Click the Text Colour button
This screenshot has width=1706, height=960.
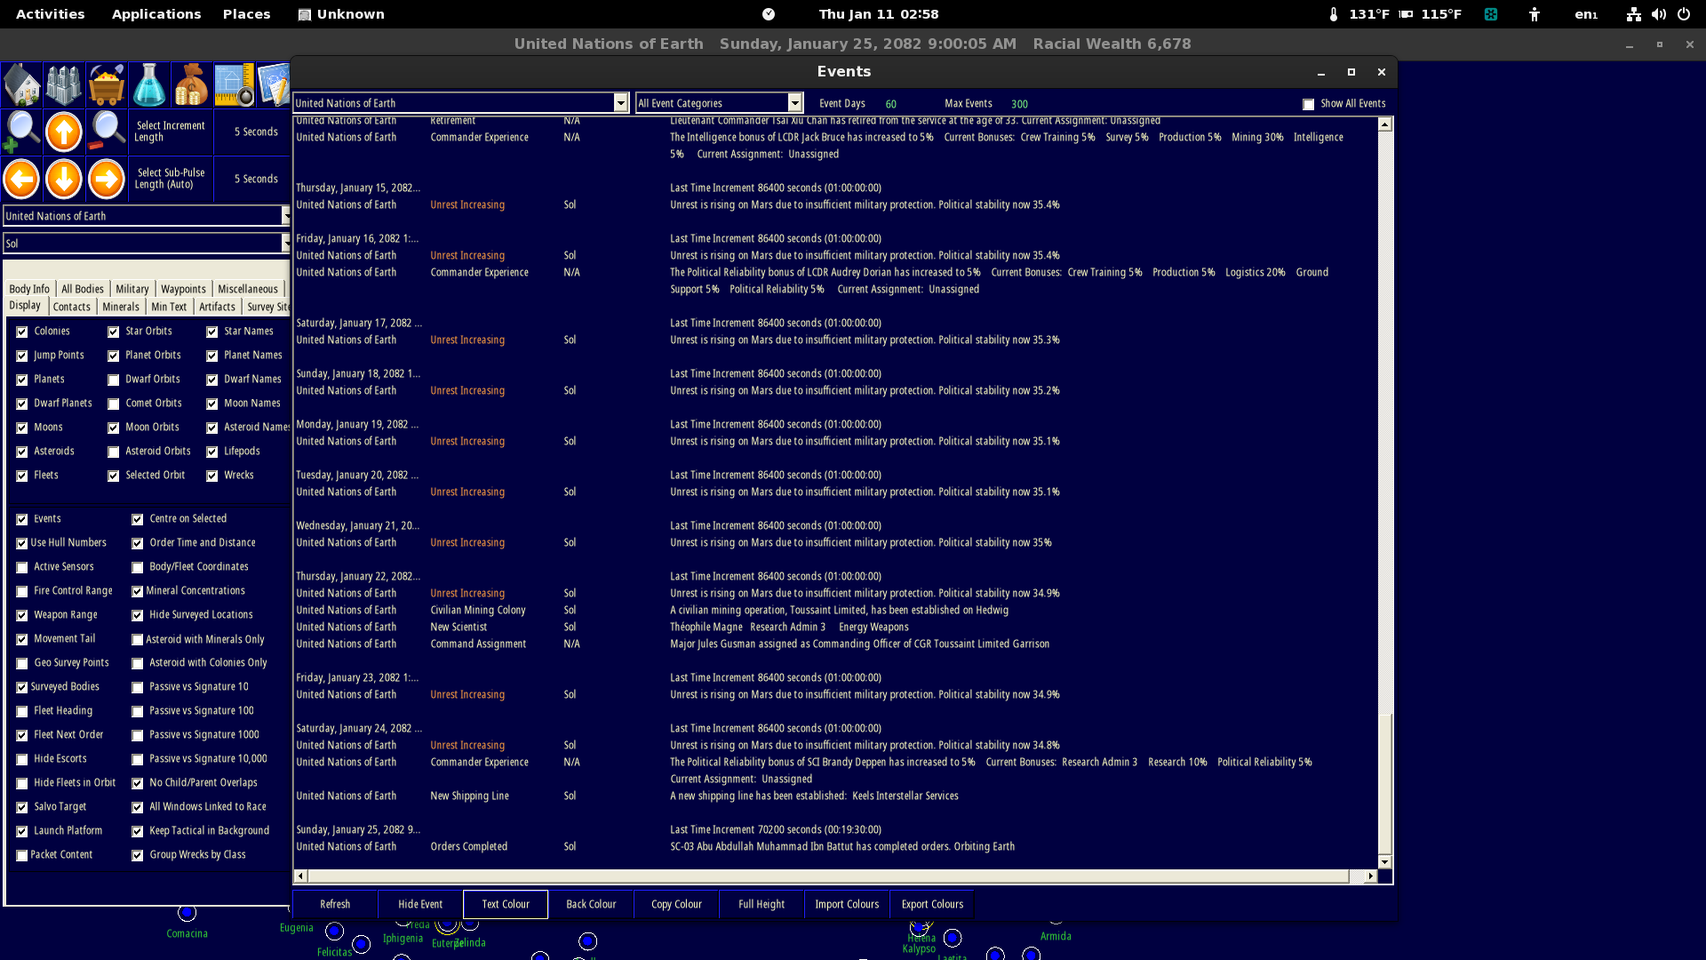(506, 904)
